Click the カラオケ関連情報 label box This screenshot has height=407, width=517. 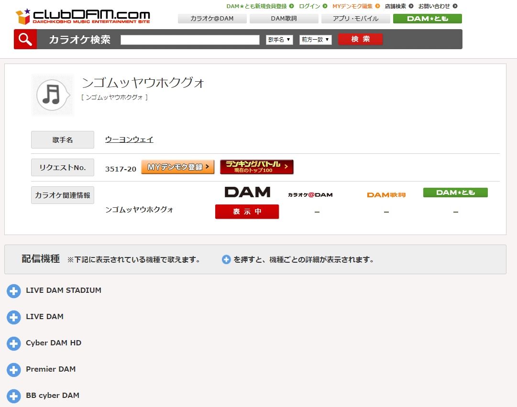tap(63, 195)
